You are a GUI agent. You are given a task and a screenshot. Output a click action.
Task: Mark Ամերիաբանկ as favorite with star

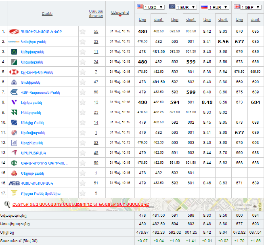tap(82, 52)
